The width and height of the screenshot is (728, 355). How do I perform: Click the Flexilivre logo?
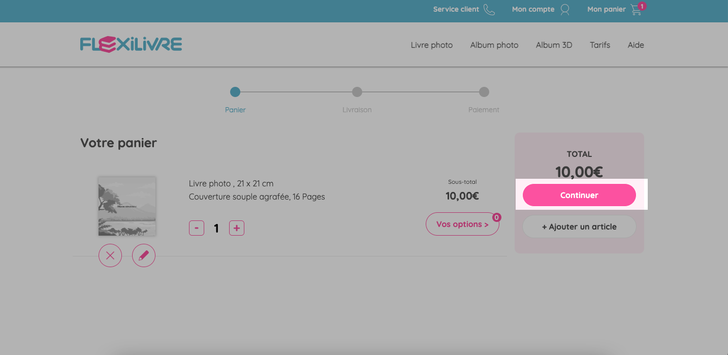(131, 45)
